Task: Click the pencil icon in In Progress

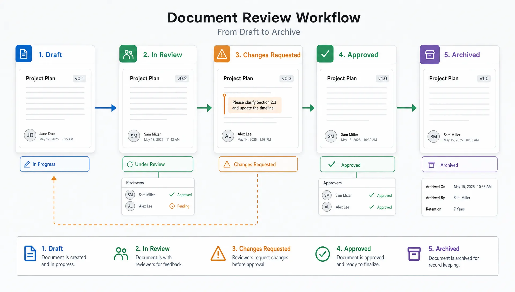Action: 27,164
